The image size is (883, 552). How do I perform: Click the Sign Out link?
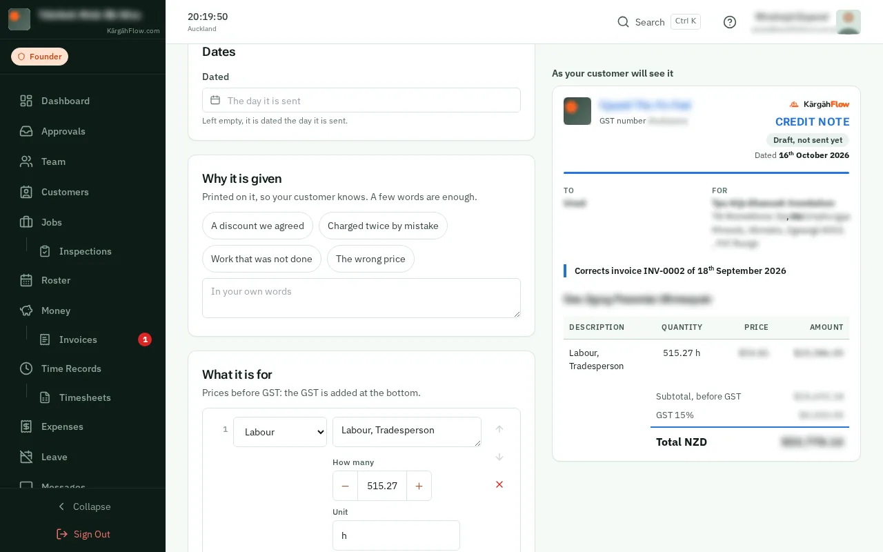(83, 534)
